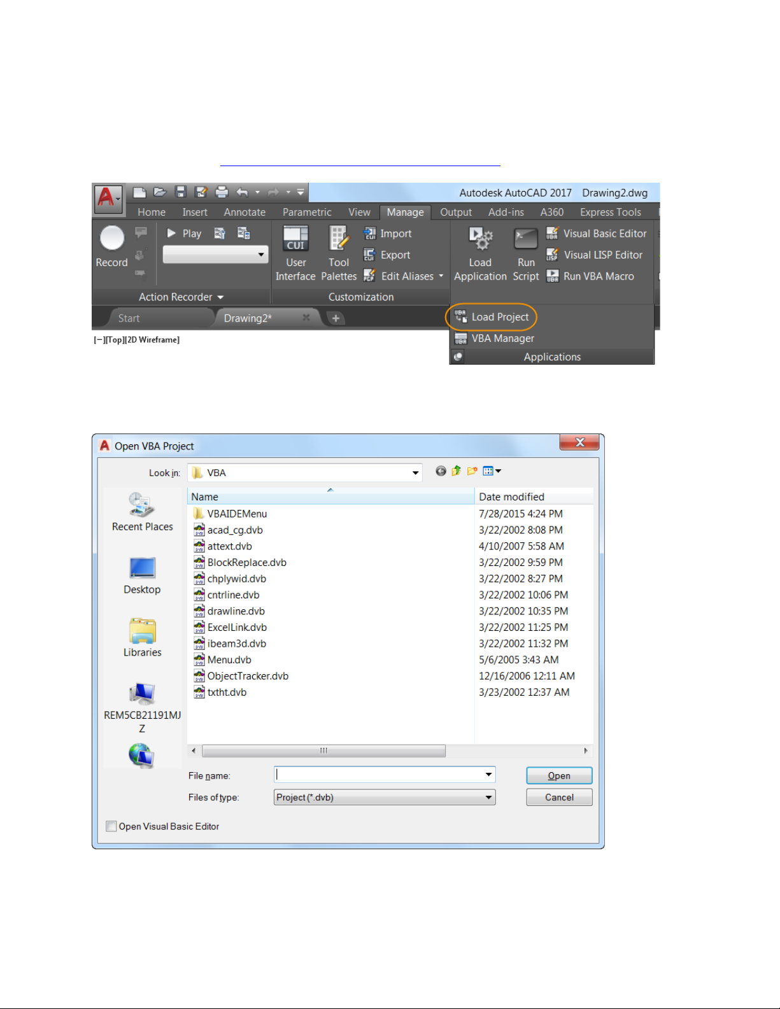Click the Save As icon in quick access toolbar

click(x=201, y=192)
